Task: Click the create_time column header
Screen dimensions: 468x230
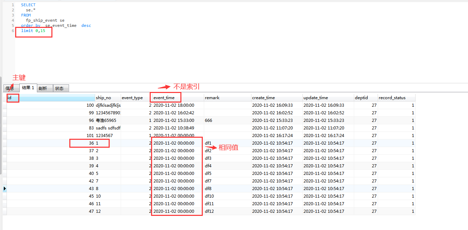Action: tap(277, 98)
